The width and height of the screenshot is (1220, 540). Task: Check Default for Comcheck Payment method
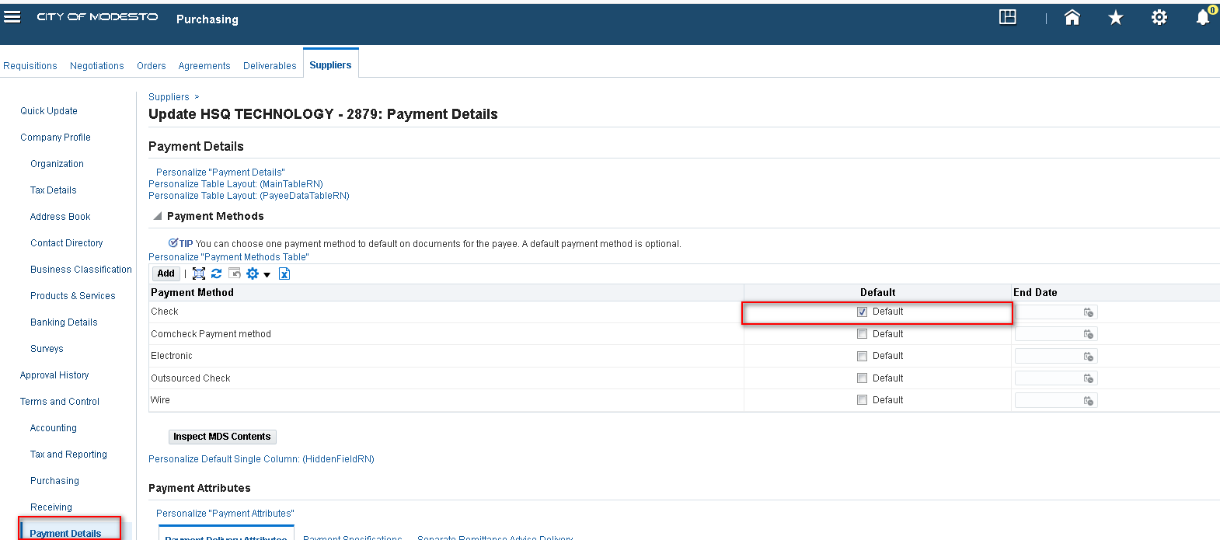862,334
